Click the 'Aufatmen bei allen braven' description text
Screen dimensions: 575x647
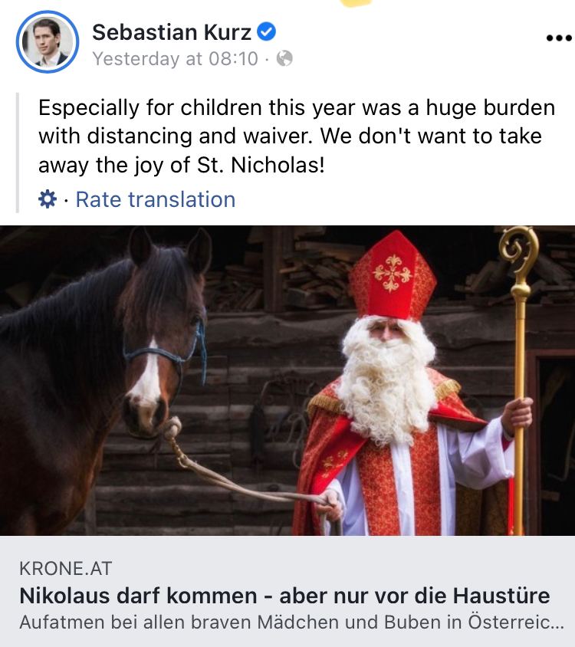coord(291,622)
